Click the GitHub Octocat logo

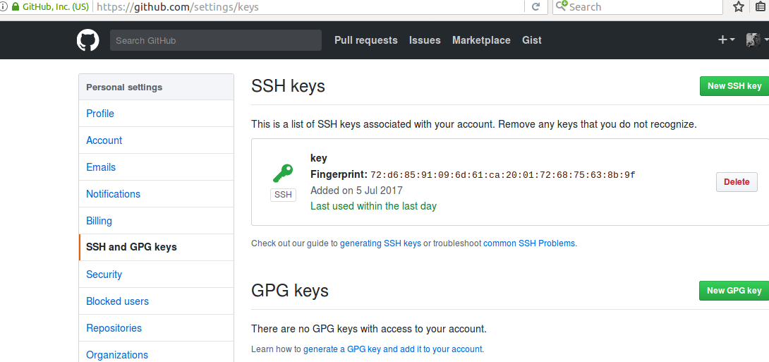pos(87,40)
